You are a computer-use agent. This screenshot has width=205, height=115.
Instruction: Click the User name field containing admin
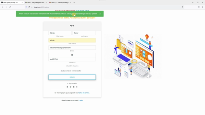pos(72,40)
